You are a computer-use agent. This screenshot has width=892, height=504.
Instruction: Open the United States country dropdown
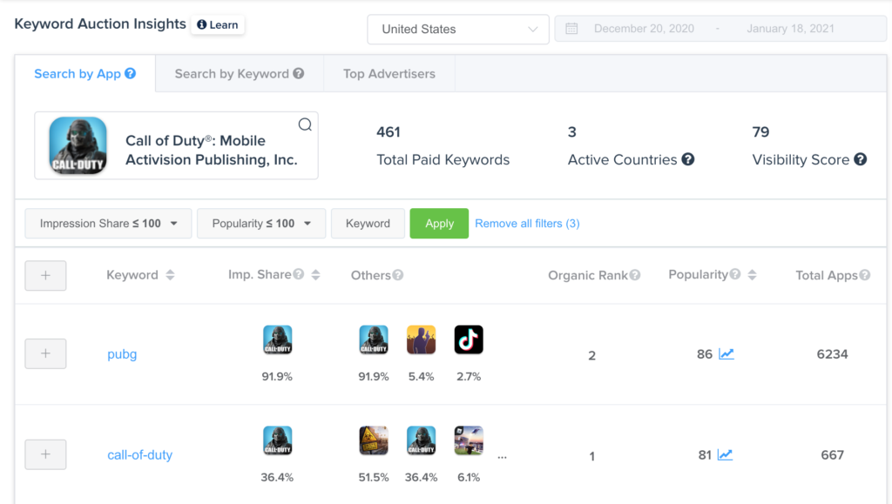(458, 29)
